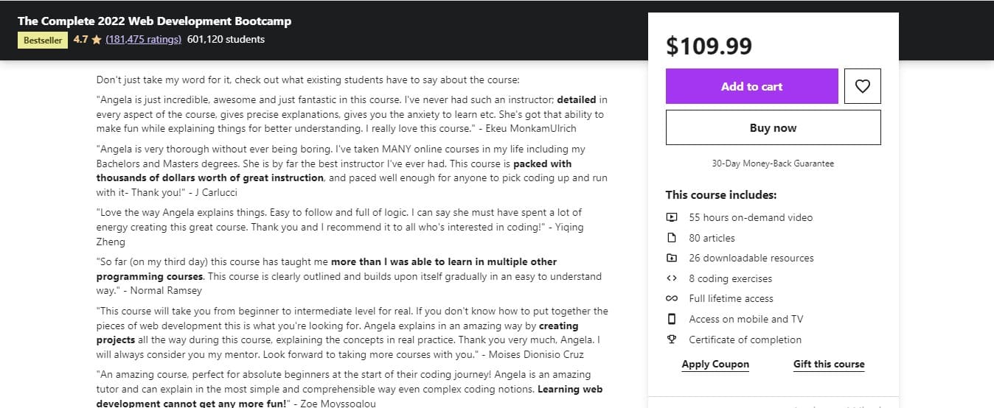Click the rating star icon

coord(97,40)
